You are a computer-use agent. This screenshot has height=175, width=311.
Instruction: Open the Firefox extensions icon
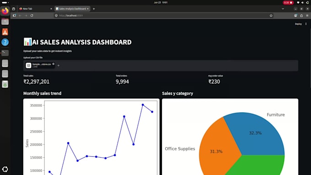coord(301,16)
